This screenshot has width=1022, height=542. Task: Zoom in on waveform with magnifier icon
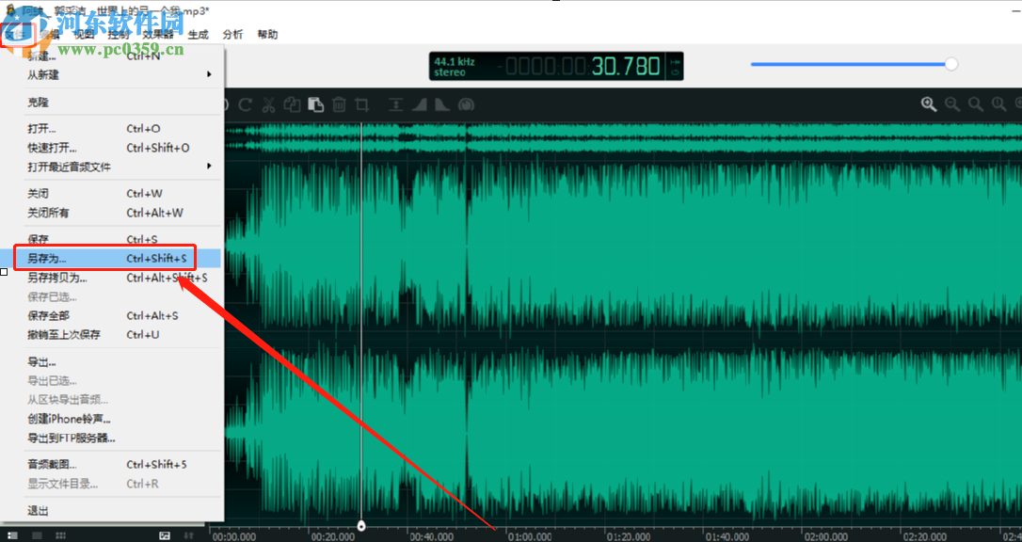[930, 104]
